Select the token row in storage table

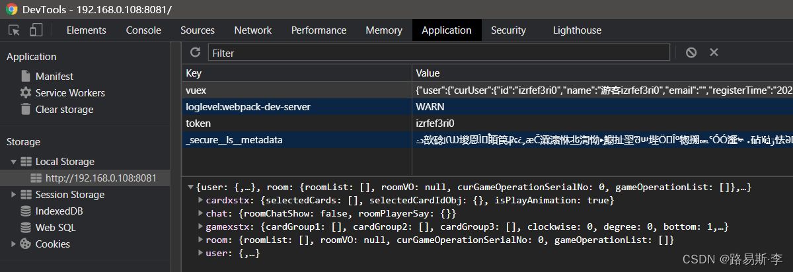pyautogui.click(x=296, y=123)
